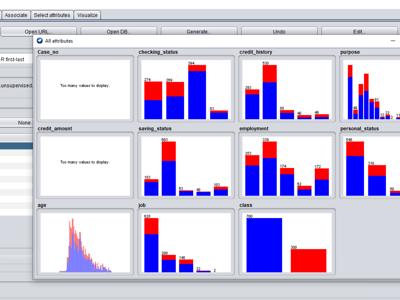Select the class histogram
400x300 pixels.
tap(287, 242)
